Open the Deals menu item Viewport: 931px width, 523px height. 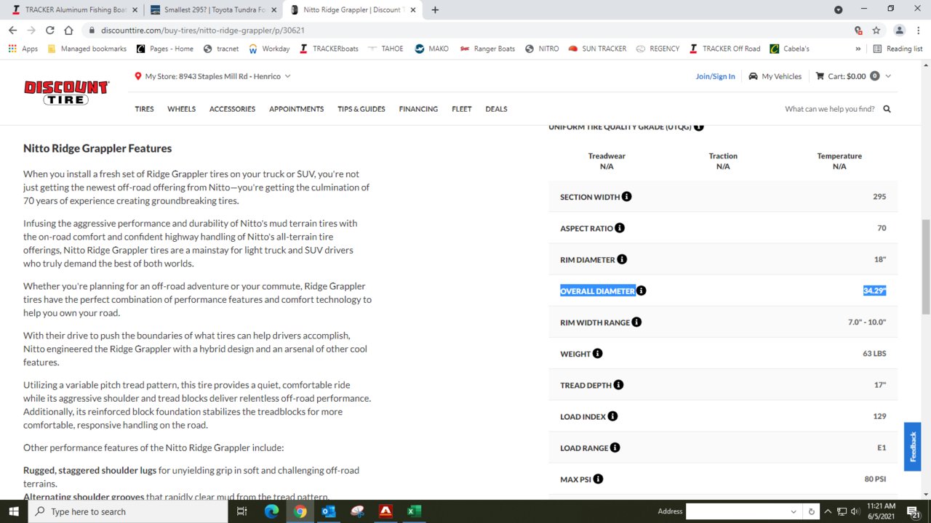pos(496,109)
